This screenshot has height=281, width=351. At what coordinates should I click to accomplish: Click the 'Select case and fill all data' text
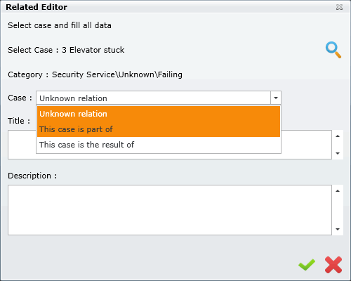click(x=60, y=25)
